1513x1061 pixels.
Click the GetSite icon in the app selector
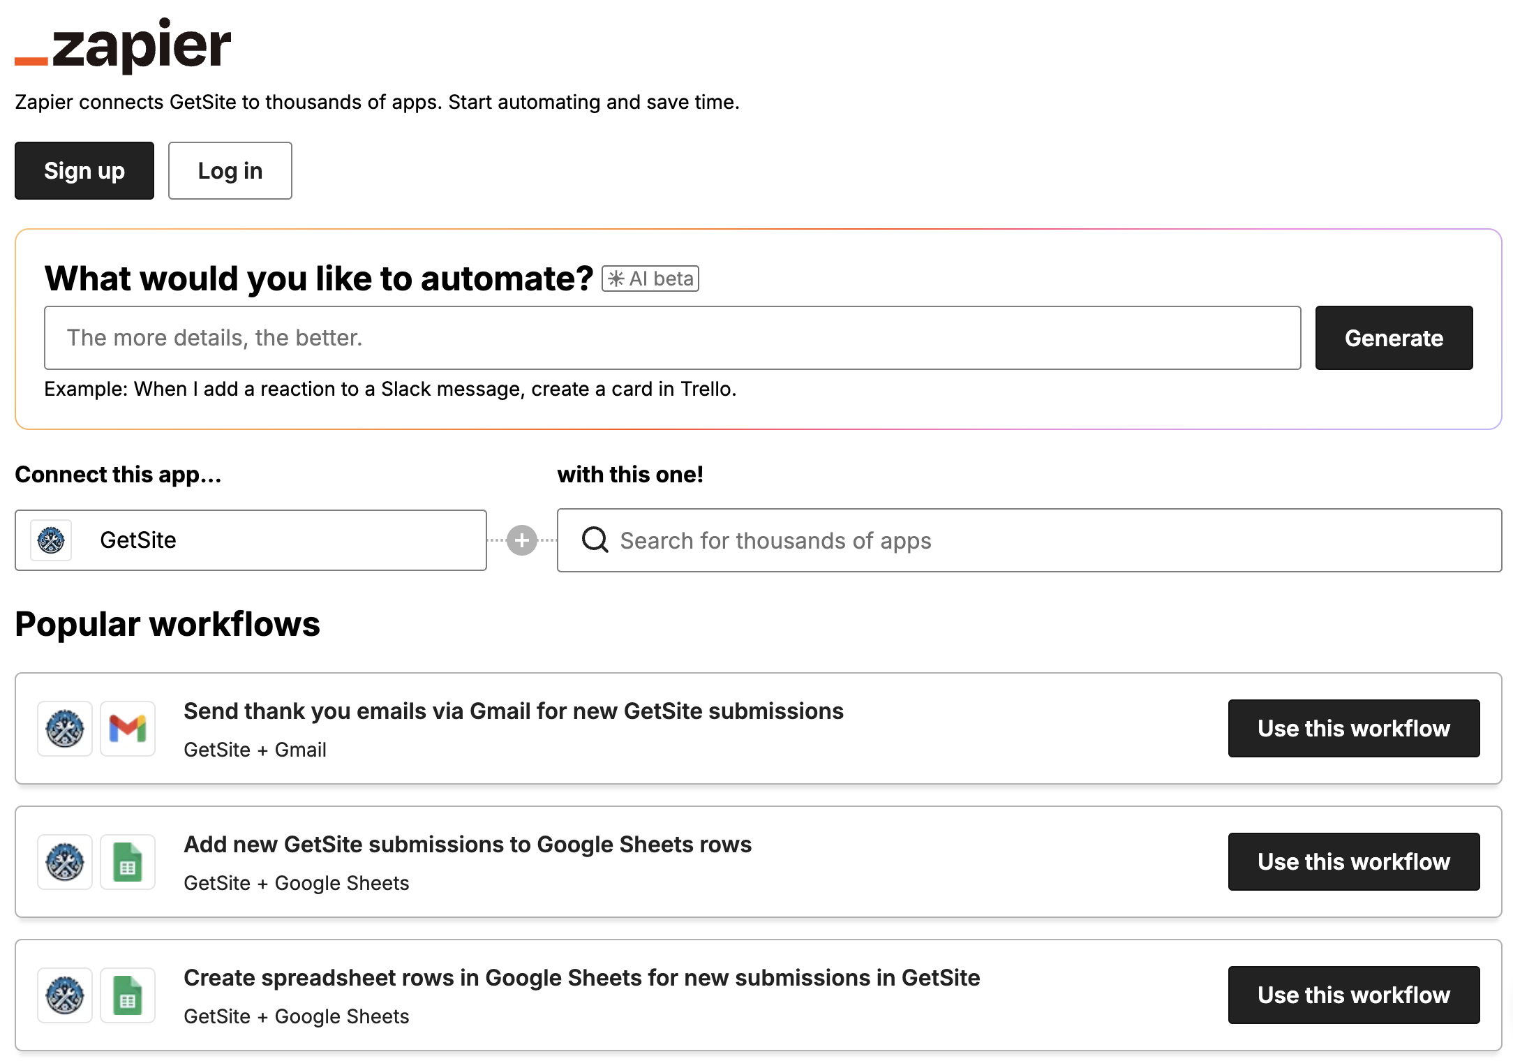point(52,540)
